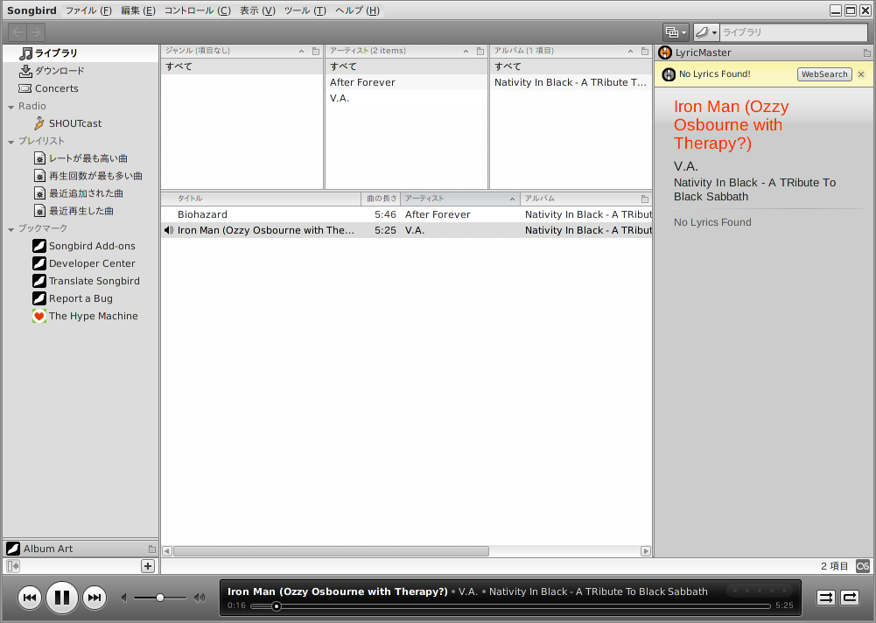Open 編集 menu

[138, 10]
